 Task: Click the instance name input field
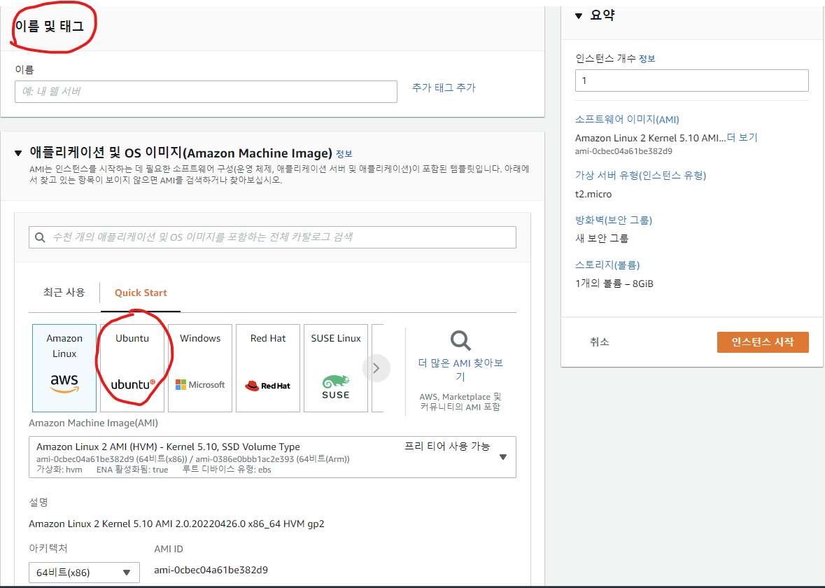(206, 92)
